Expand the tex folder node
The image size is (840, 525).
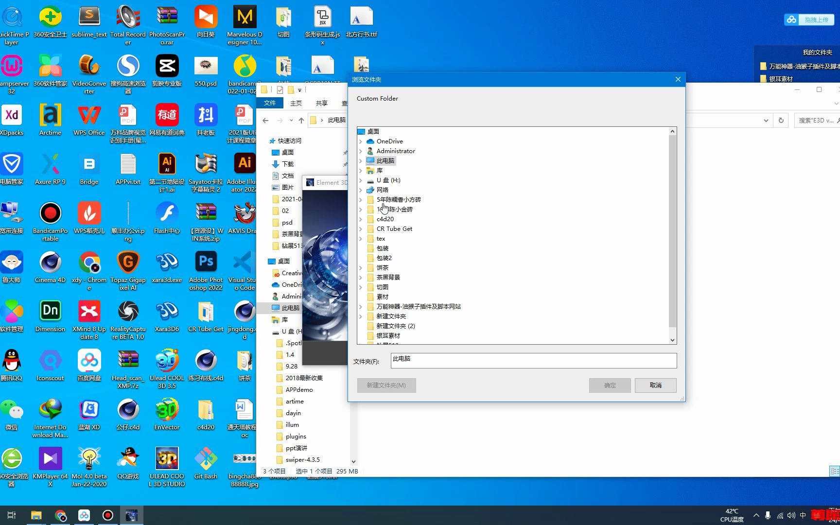click(x=361, y=239)
